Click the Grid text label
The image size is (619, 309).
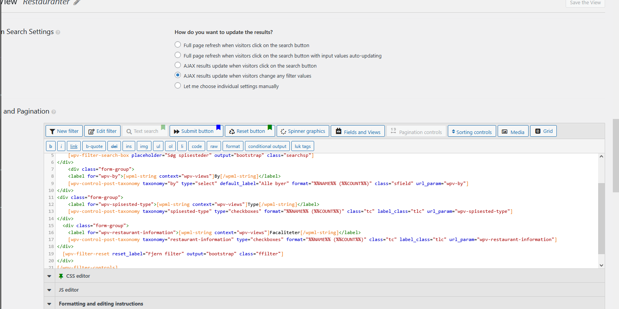coord(548,131)
